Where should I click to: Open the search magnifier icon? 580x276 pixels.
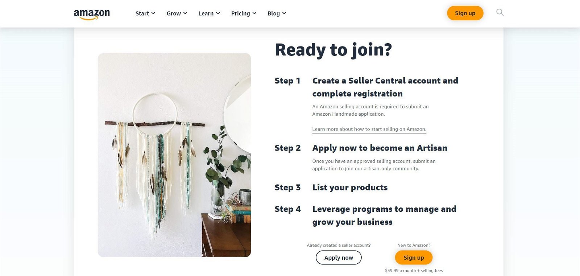point(500,13)
